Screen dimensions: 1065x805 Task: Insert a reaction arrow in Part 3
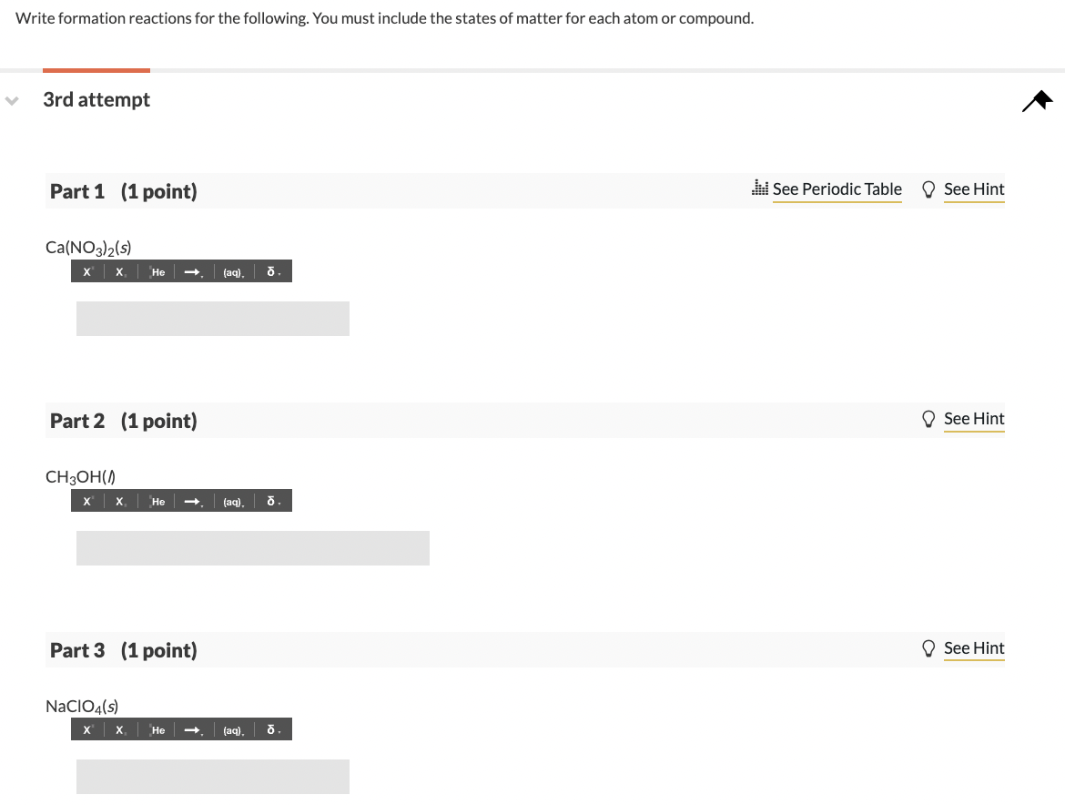coord(190,729)
